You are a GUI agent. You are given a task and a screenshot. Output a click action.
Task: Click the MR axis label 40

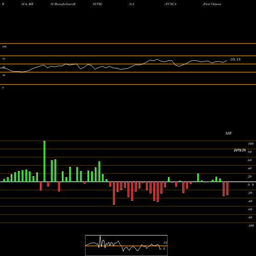coord(250,168)
